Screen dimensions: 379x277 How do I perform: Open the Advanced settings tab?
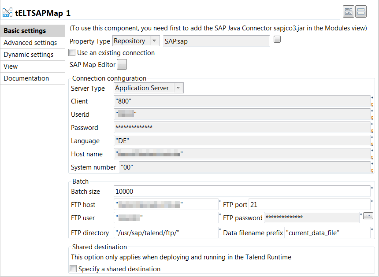[33, 43]
